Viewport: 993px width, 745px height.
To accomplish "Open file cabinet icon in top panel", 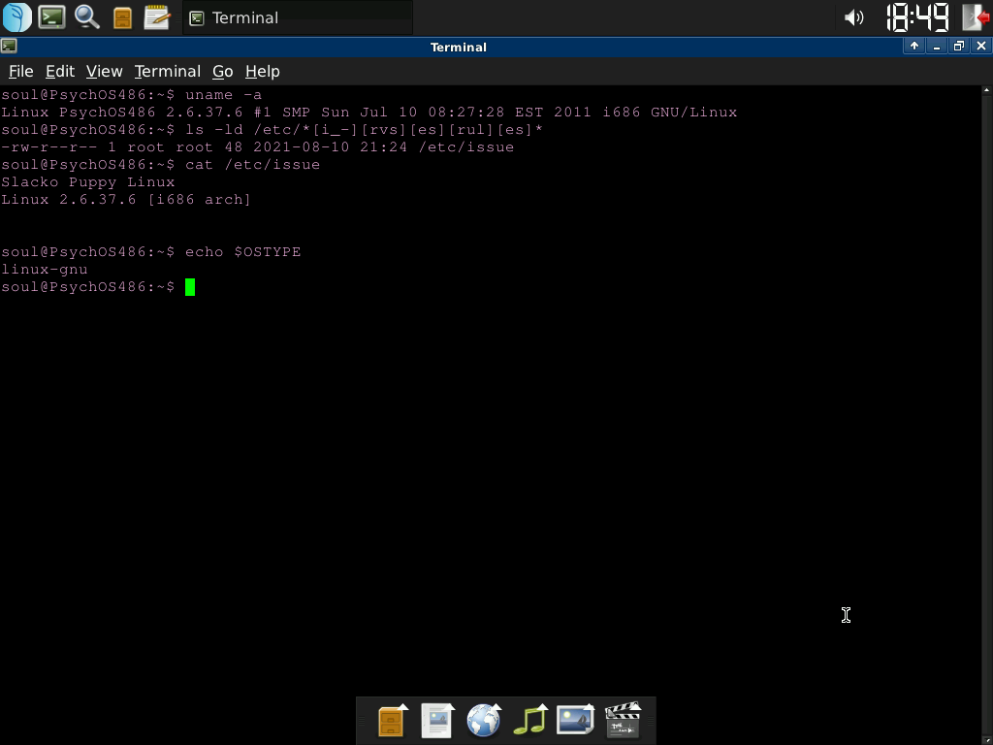I will click(122, 17).
